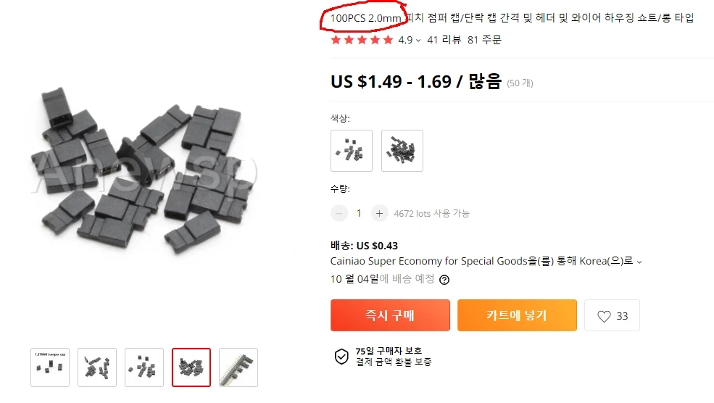The width and height of the screenshot is (714, 403).
Task: Decrease quantity with the minus button
Action: click(339, 213)
